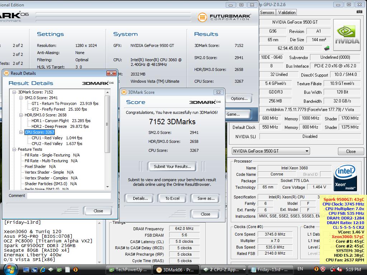Image resolution: width=367 pixels, height=275 pixels.
Task: Expand the CPU-Z taskbar group arrow
Action: (x=244, y=270)
